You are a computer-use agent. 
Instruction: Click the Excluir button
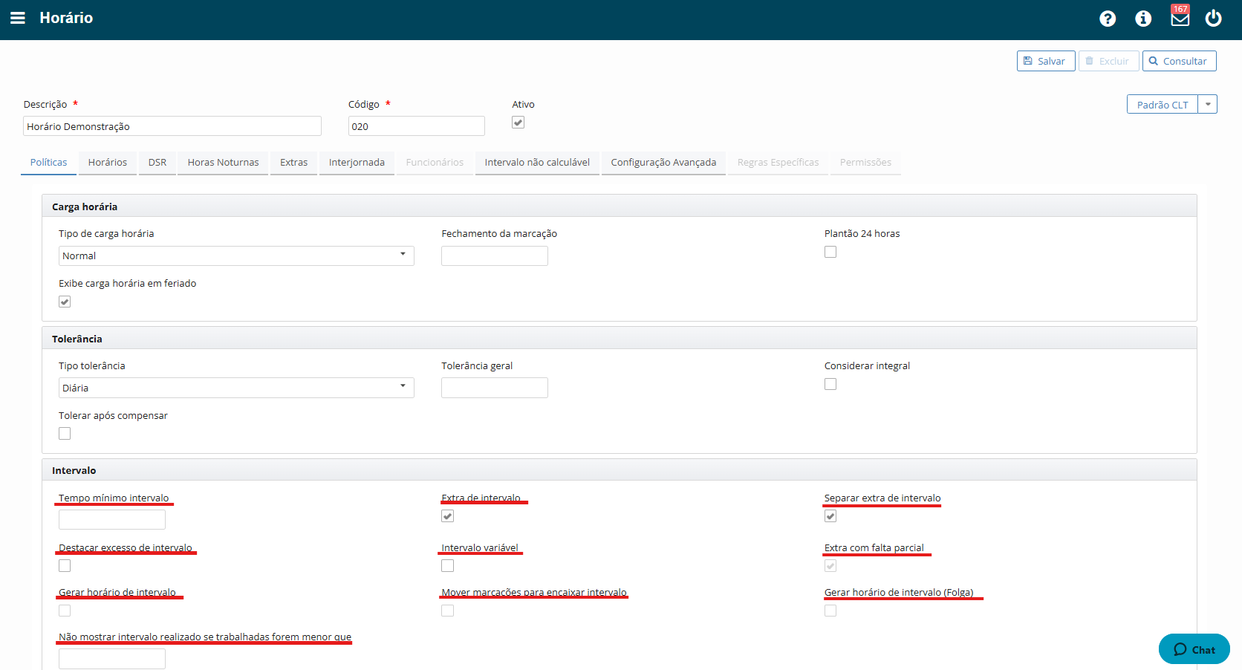pos(1108,61)
